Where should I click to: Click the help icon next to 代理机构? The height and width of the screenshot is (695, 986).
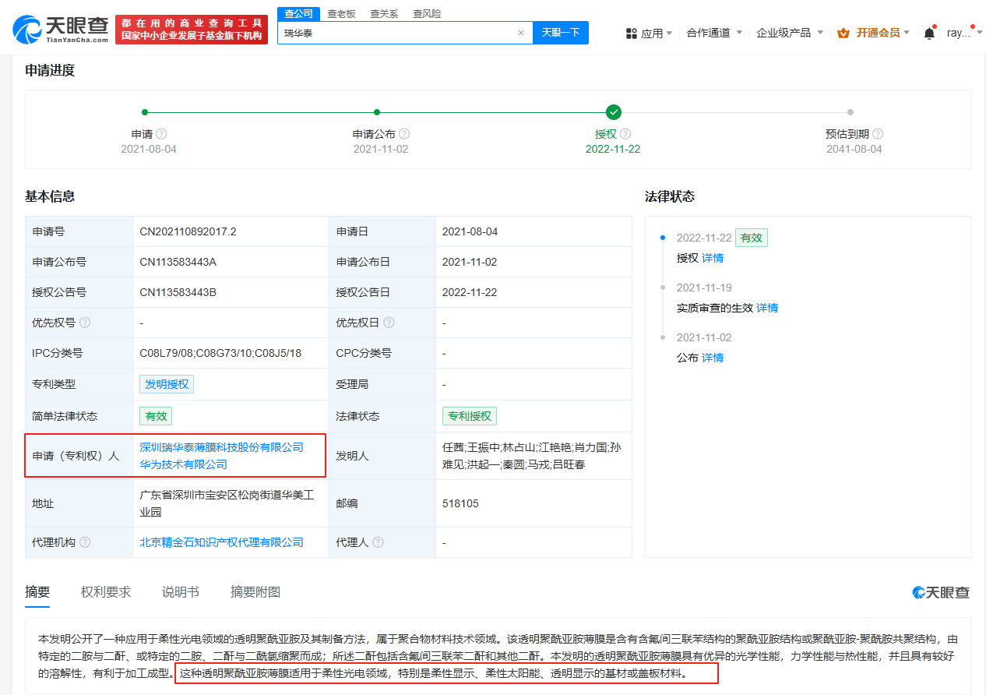tap(85, 542)
